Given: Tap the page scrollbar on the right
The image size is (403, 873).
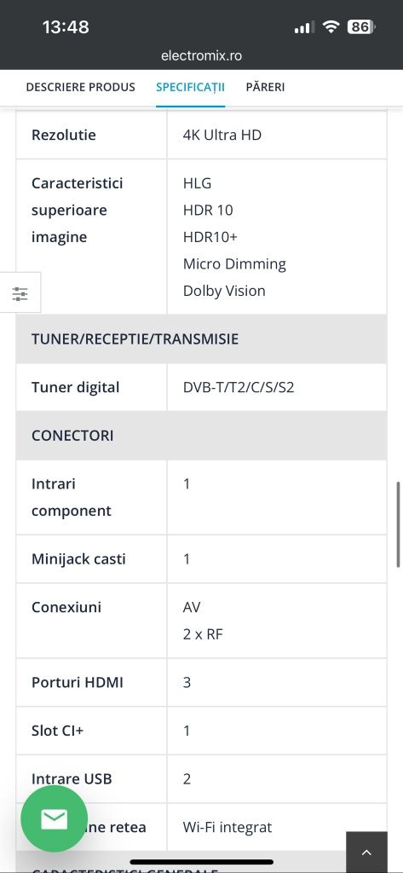Looking at the screenshot, I should pos(399,524).
